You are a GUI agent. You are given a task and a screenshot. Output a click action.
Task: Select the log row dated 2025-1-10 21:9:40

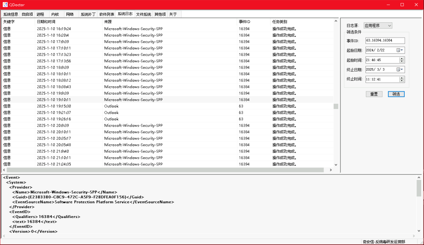click(167, 151)
